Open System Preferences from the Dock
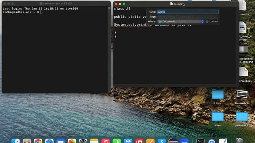 click(83, 141)
